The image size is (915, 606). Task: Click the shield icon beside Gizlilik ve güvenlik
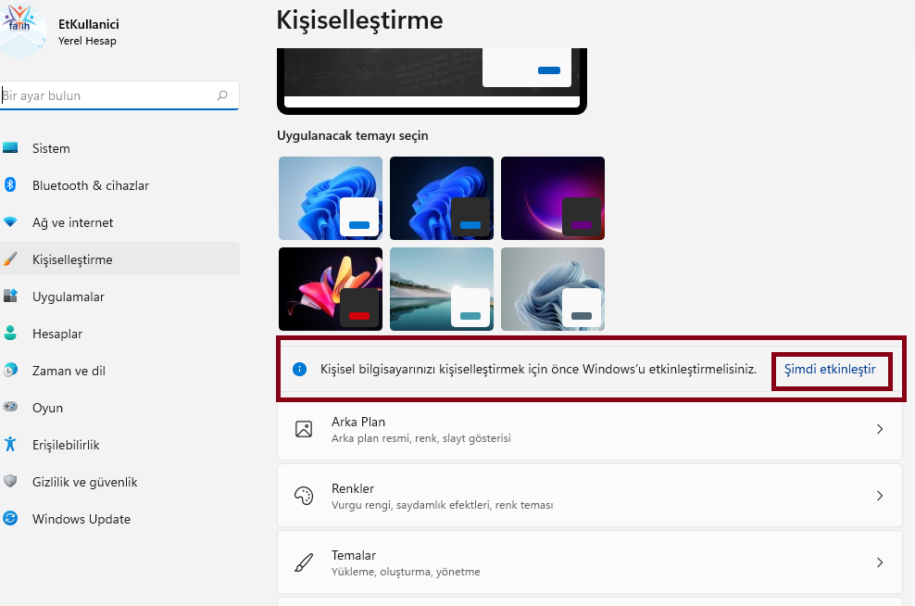tap(10, 481)
